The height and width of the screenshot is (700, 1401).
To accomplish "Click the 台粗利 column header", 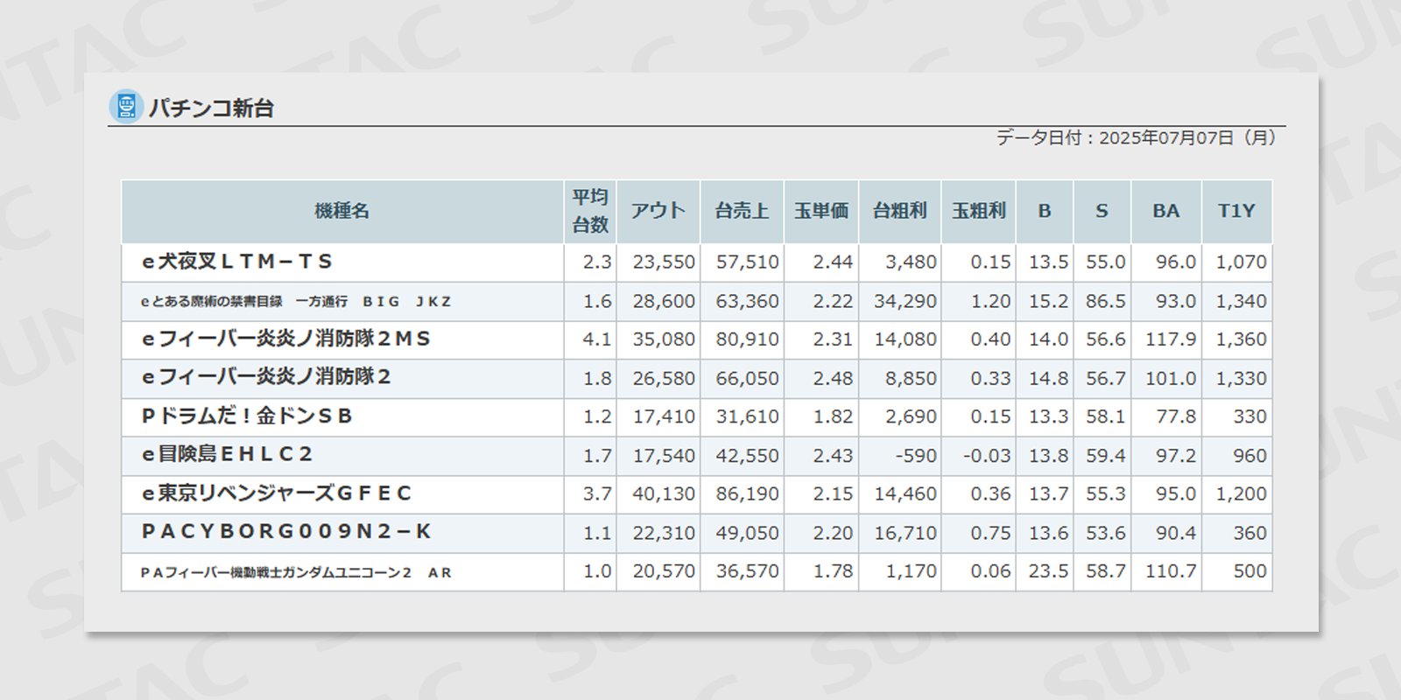I will [900, 211].
